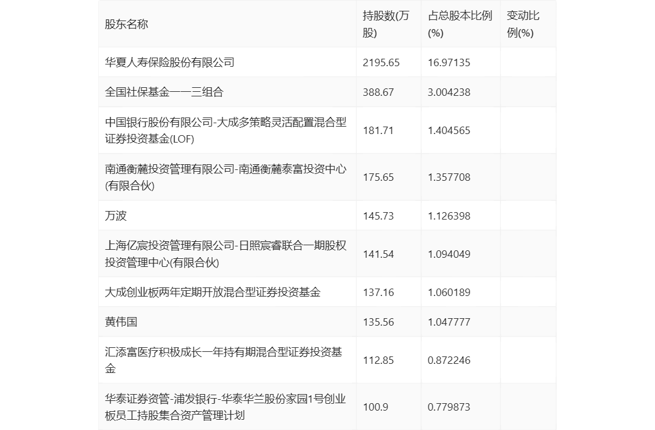Screen dimensions: 655x430
Task: Select 汇添富医疗积极成长 fund name
Action: point(224,360)
